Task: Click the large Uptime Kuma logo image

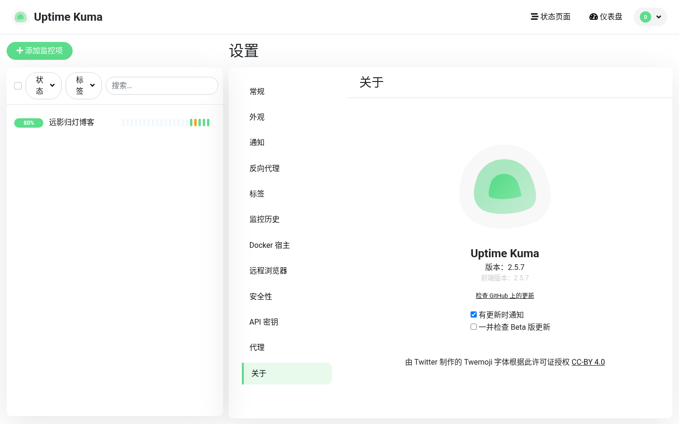Action: point(505,187)
